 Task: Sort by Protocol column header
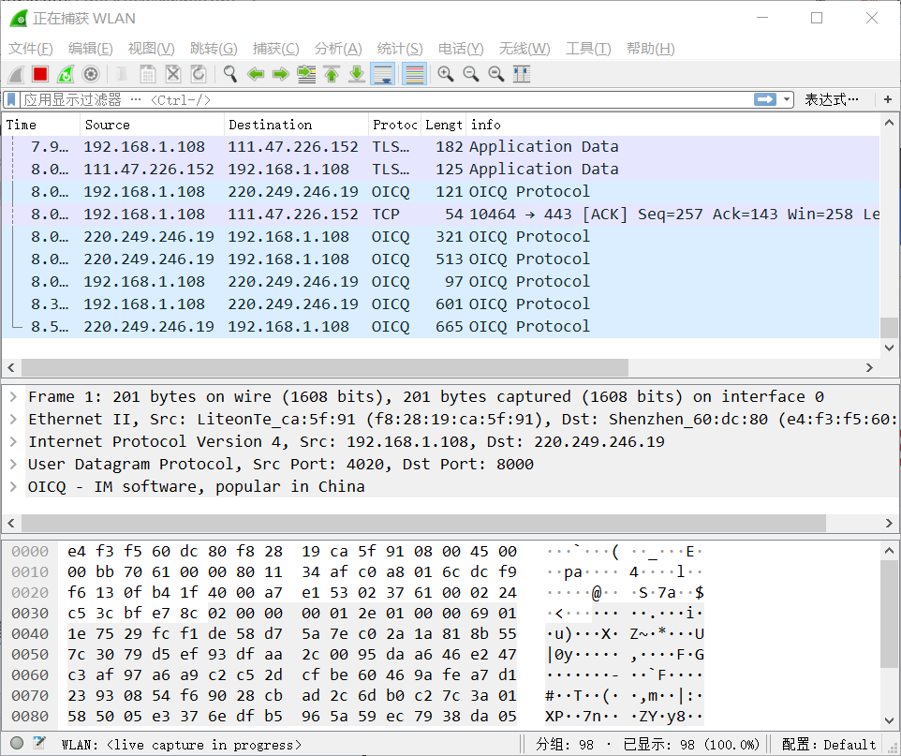394,125
